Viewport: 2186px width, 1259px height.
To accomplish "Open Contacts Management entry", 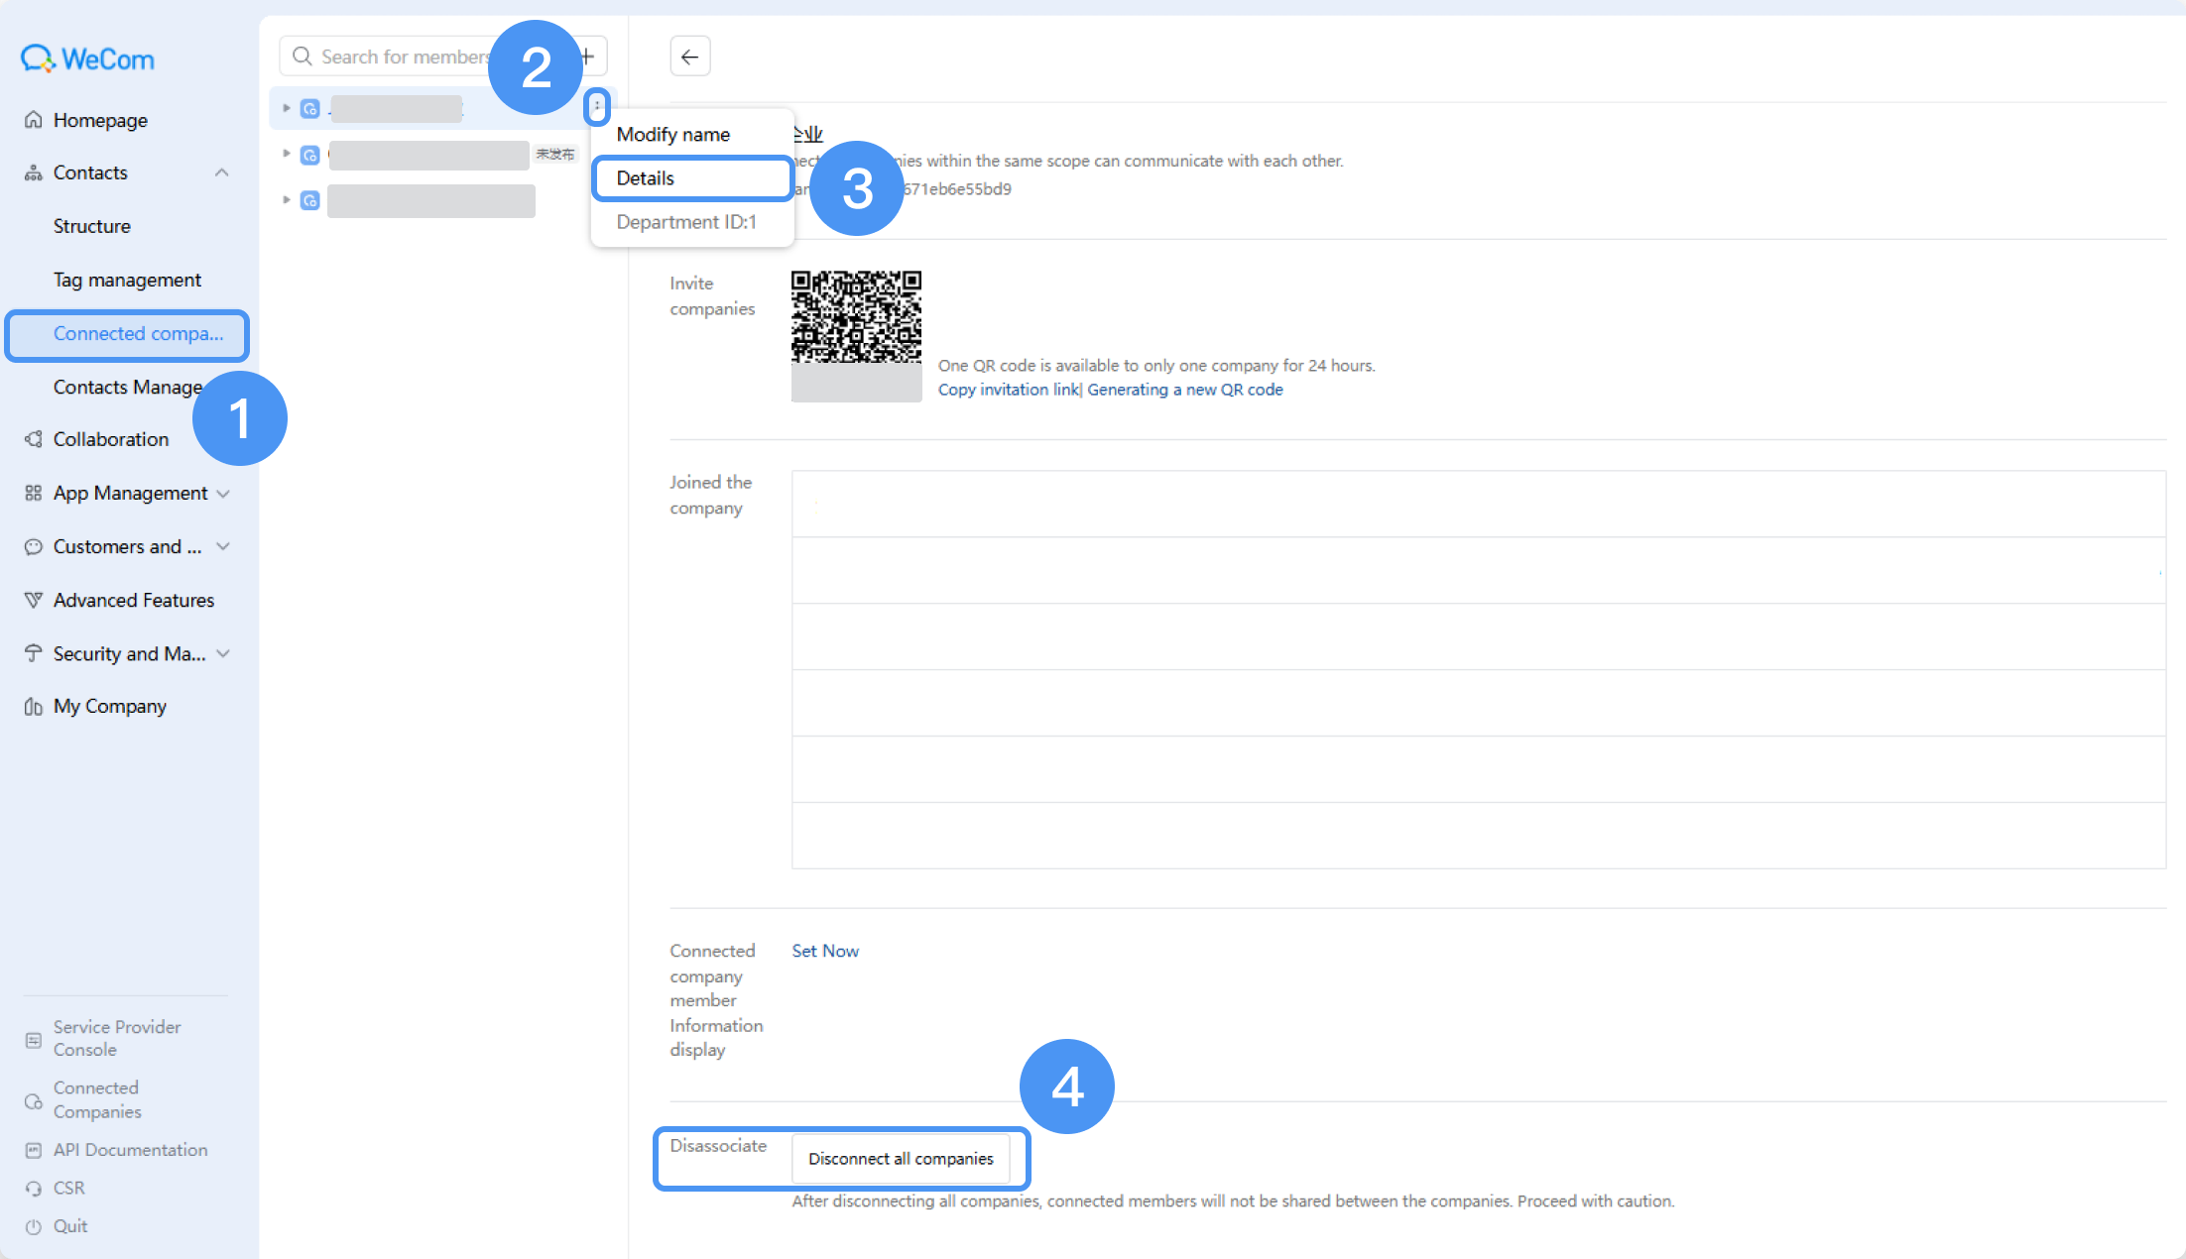I will 128,387.
